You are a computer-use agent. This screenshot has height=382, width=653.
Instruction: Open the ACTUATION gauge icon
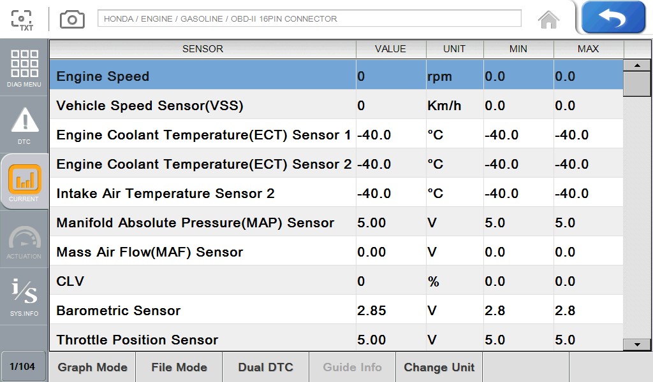click(24, 240)
